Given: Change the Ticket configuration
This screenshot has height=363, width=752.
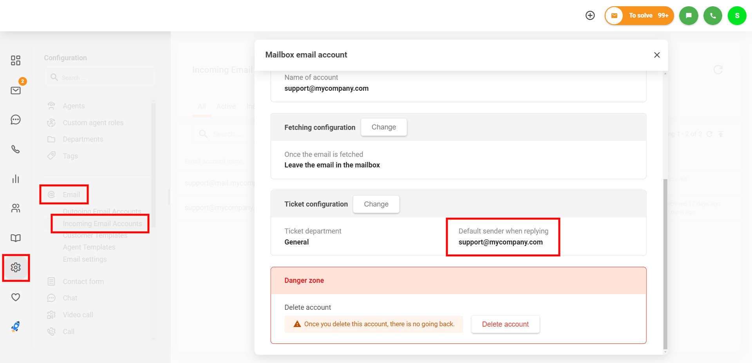Looking at the screenshot, I should point(376,204).
